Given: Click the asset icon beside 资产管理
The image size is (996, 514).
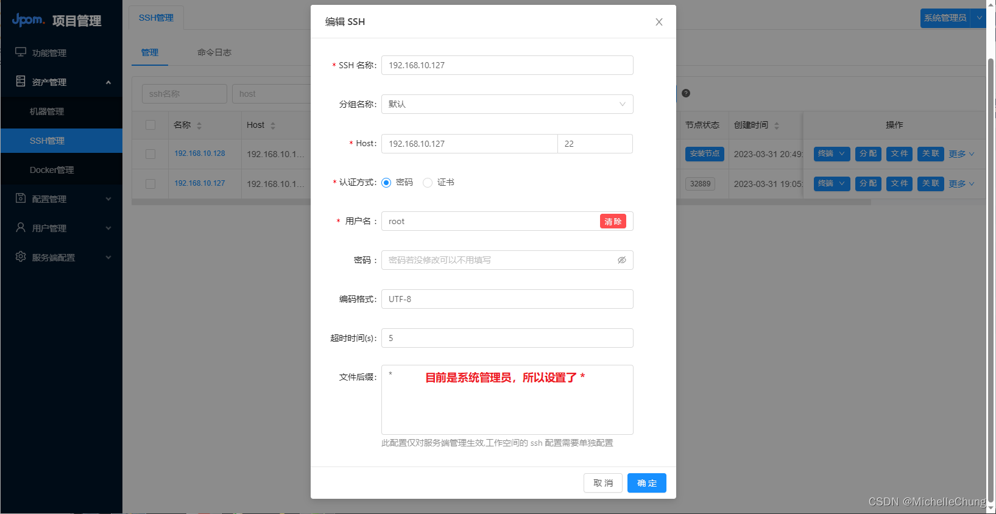Looking at the screenshot, I should pos(21,81).
